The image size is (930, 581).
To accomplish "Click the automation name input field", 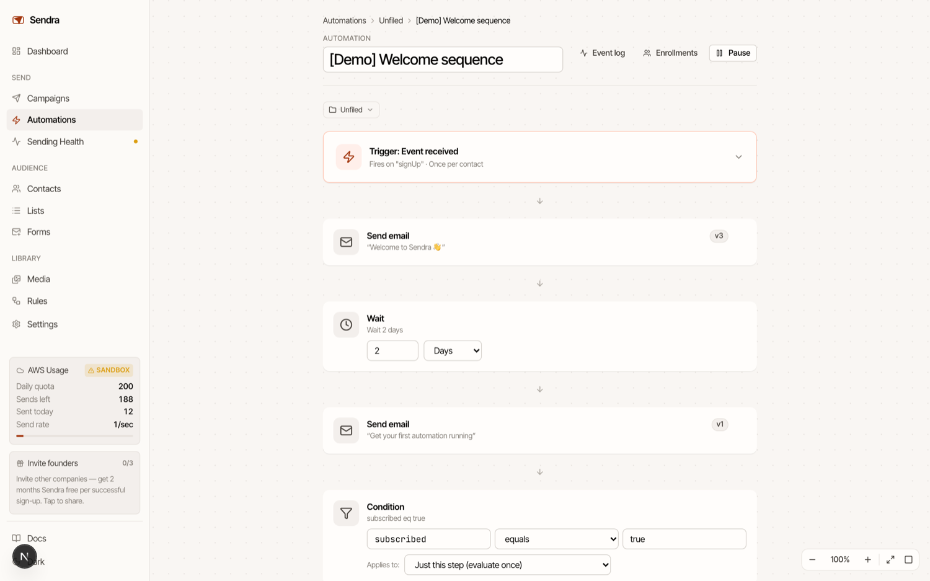I will click(x=443, y=60).
